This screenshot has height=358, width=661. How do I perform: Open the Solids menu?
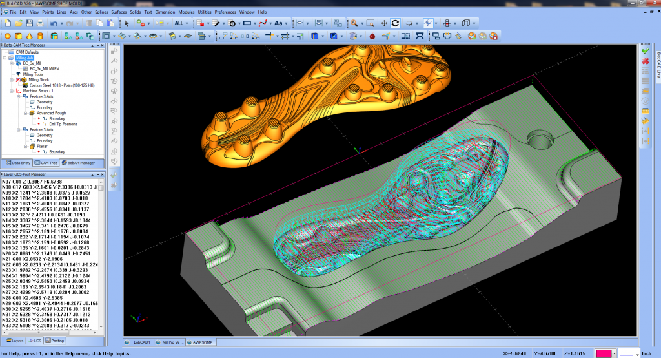pyautogui.click(x=136, y=12)
